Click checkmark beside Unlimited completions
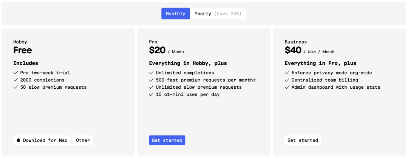Screen dimensions: 408x157 pyautogui.click(x=151, y=73)
